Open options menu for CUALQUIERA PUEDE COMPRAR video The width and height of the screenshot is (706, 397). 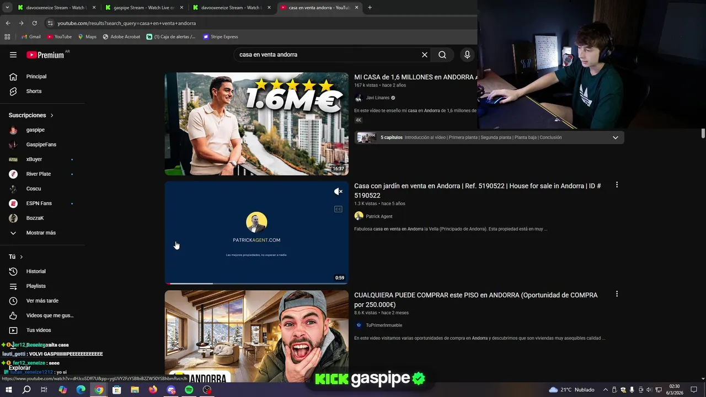[x=617, y=294]
